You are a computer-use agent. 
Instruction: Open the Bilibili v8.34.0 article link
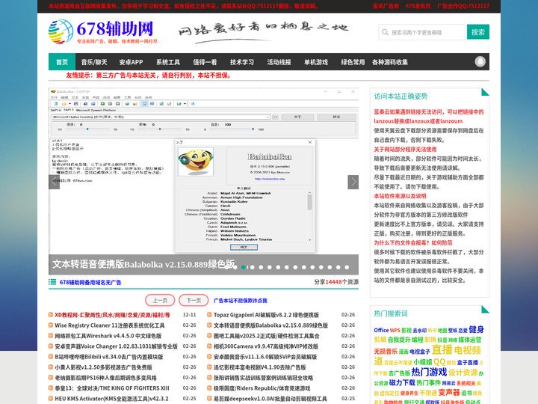(109, 357)
